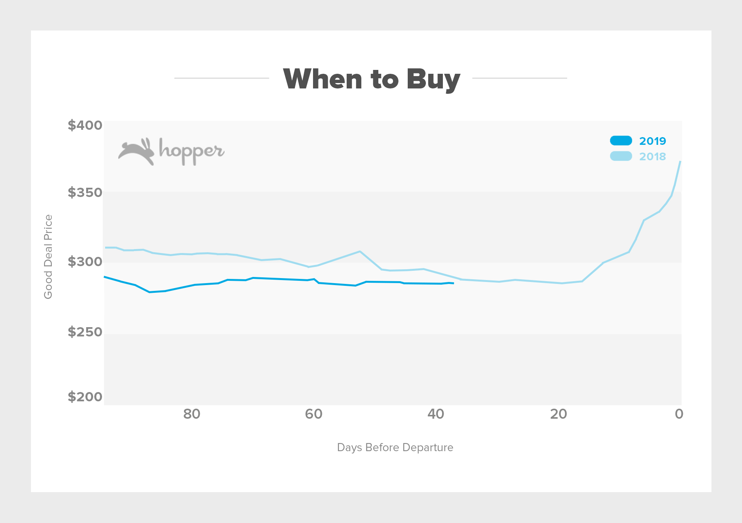The width and height of the screenshot is (742, 523).
Task: Select the 2019 legend label
Action: pos(653,141)
